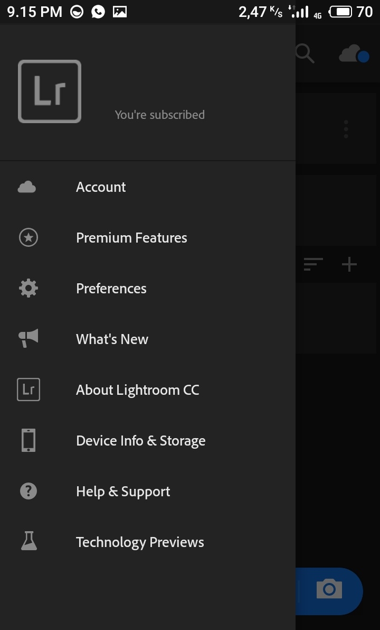380x630 pixels.
Task: Open Device Info & Storage
Action: (148, 440)
